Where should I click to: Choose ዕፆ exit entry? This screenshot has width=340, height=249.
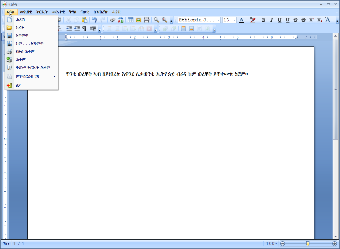[x=31, y=85]
